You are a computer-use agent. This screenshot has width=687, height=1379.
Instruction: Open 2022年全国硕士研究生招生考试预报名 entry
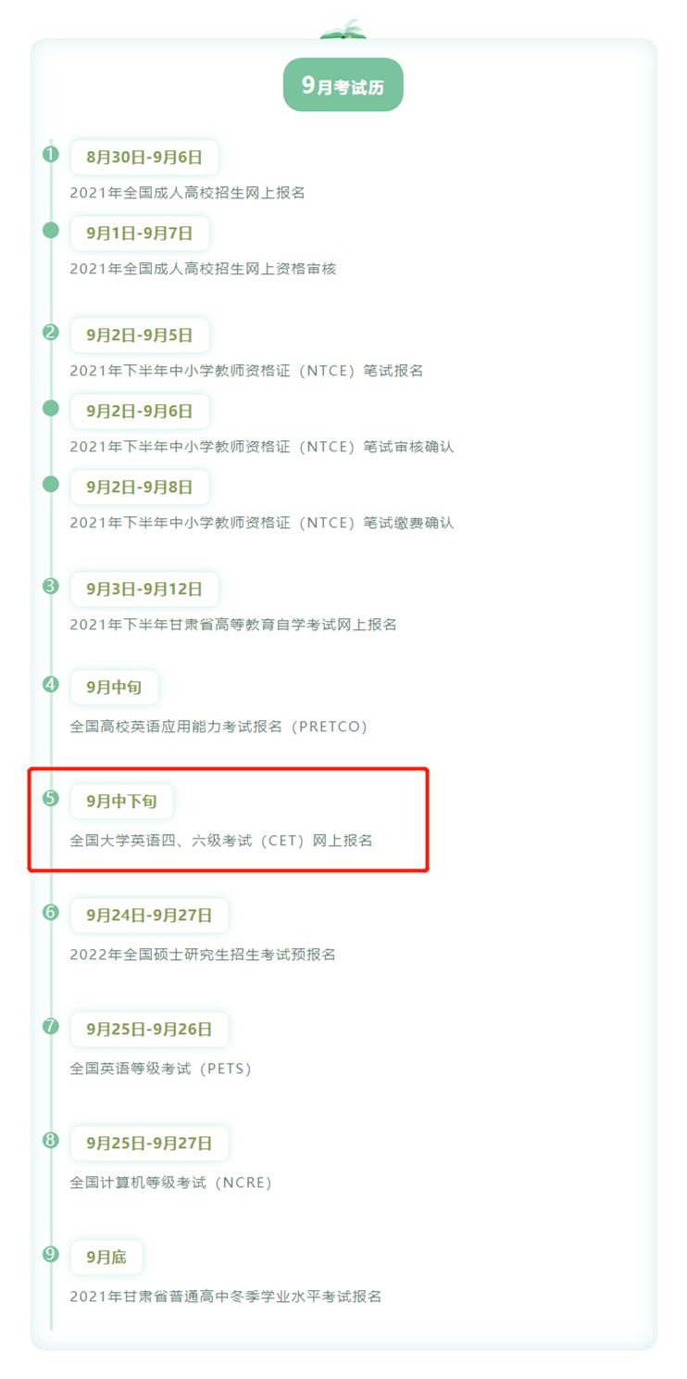point(203,955)
